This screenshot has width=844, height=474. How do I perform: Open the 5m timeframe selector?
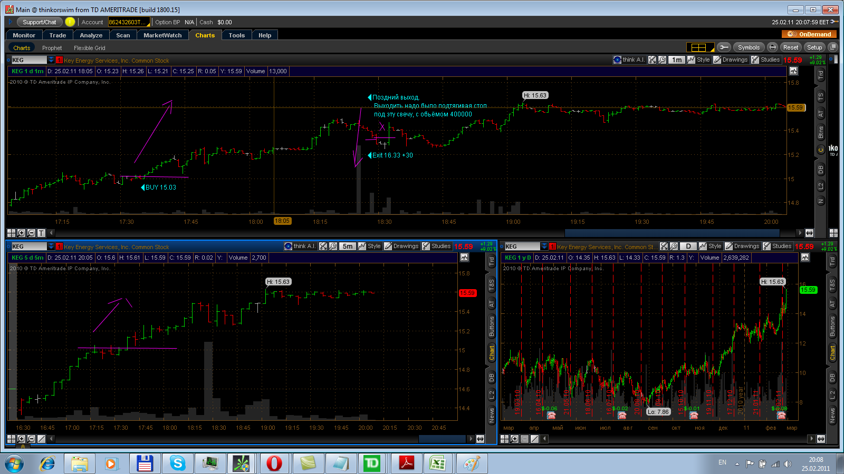(x=348, y=246)
